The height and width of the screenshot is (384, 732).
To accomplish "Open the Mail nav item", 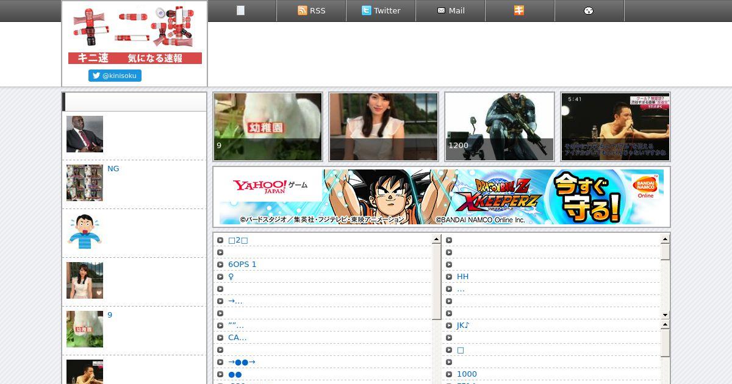I will coord(450,10).
